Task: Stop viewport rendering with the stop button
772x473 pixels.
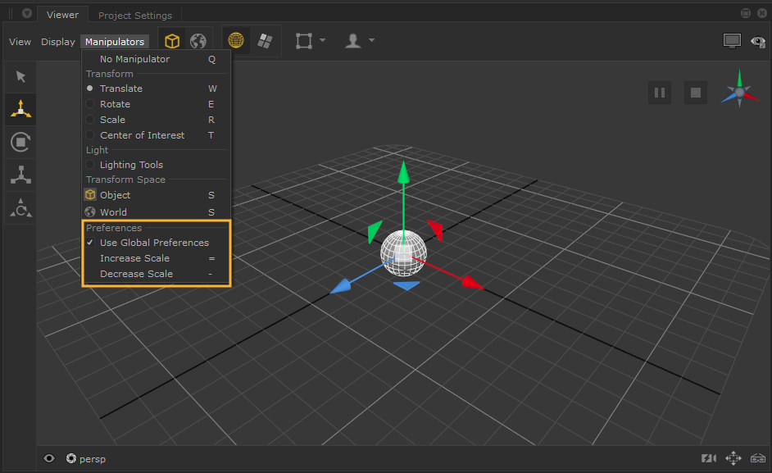Action: [696, 93]
